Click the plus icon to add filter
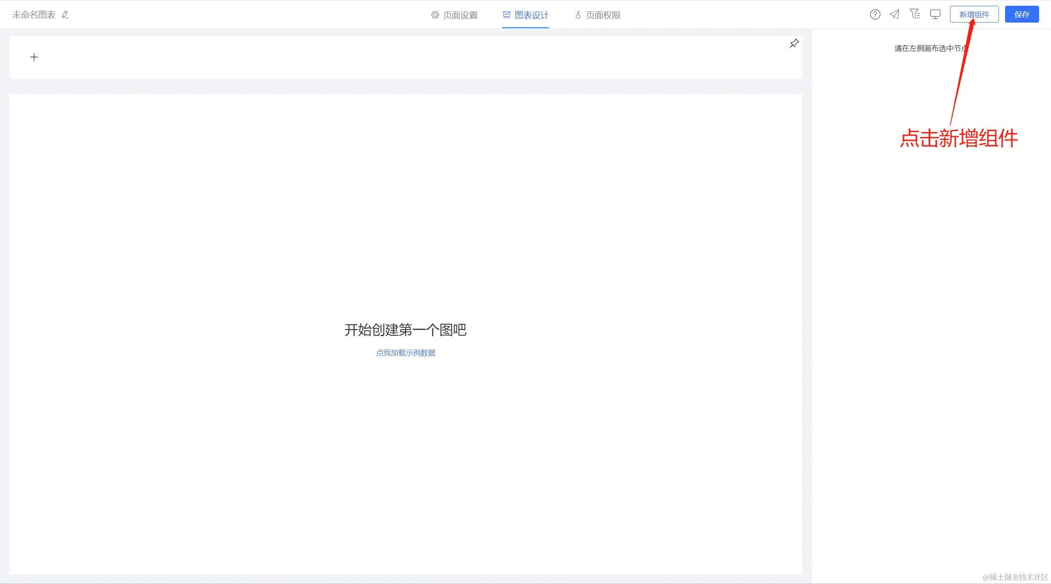 (34, 57)
